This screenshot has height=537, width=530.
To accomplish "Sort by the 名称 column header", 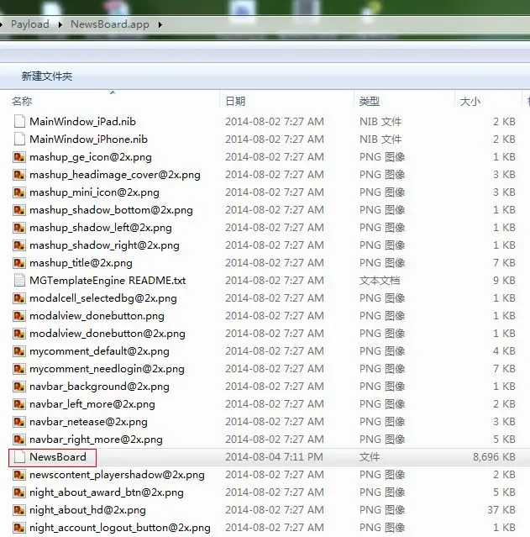I will 22,102.
